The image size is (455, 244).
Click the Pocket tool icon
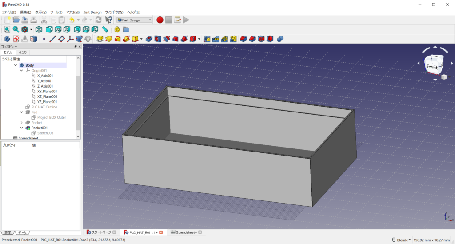[x=149, y=39]
